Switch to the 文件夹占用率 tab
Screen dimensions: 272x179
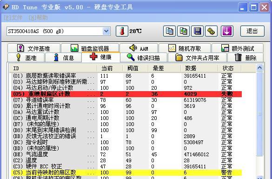197,57
